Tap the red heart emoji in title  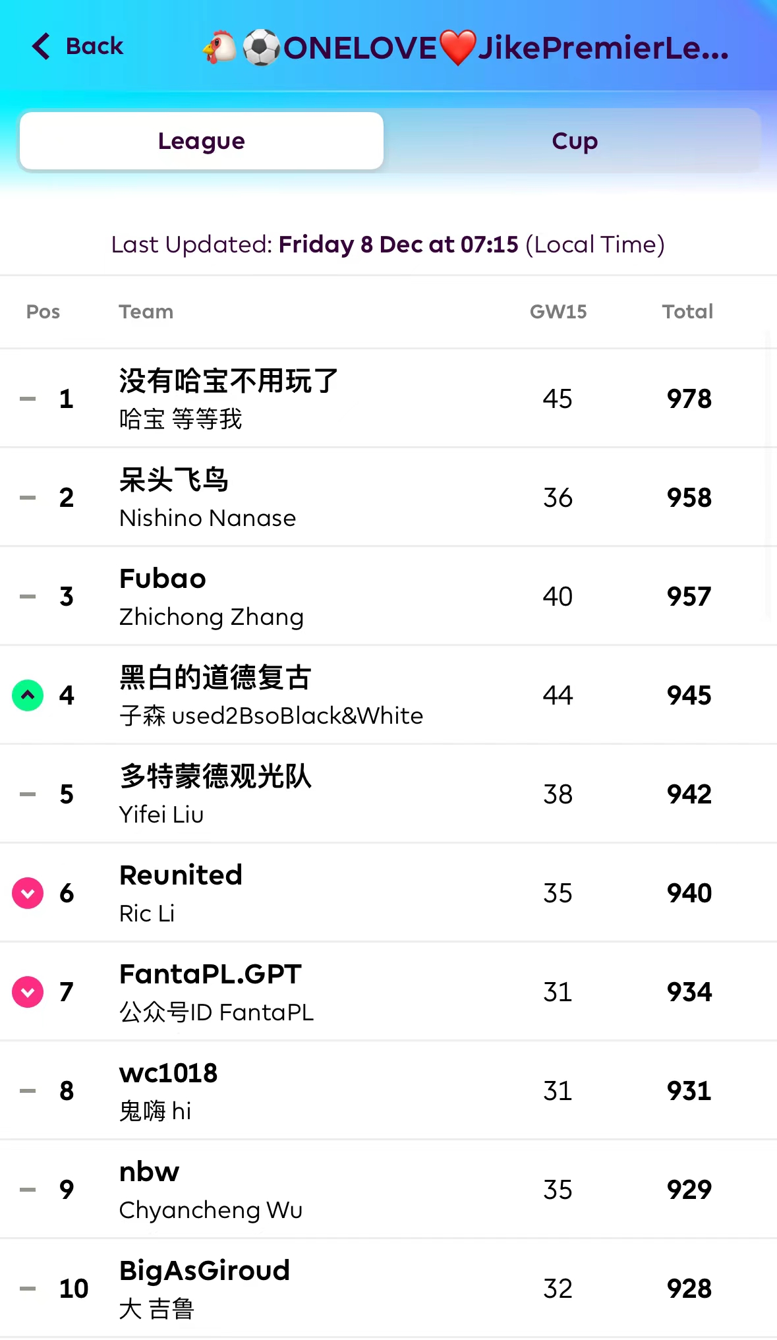(457, 47)
